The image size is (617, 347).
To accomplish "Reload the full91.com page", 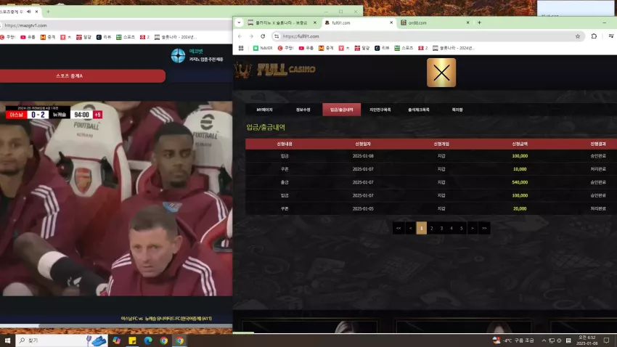I will 263,36.
